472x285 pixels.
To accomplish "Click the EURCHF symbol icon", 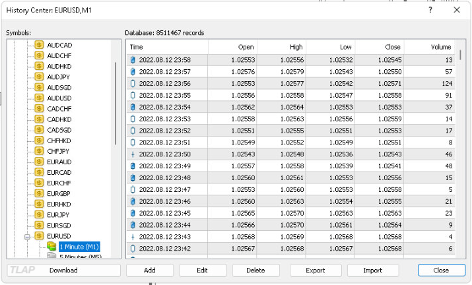I will [x=39, y=183].
